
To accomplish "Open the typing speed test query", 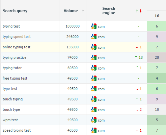I will tap(17, 37).
